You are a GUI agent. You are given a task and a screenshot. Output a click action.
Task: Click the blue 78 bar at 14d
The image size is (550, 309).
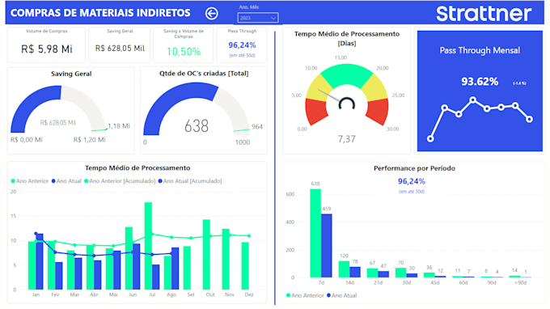click(355, 272)
